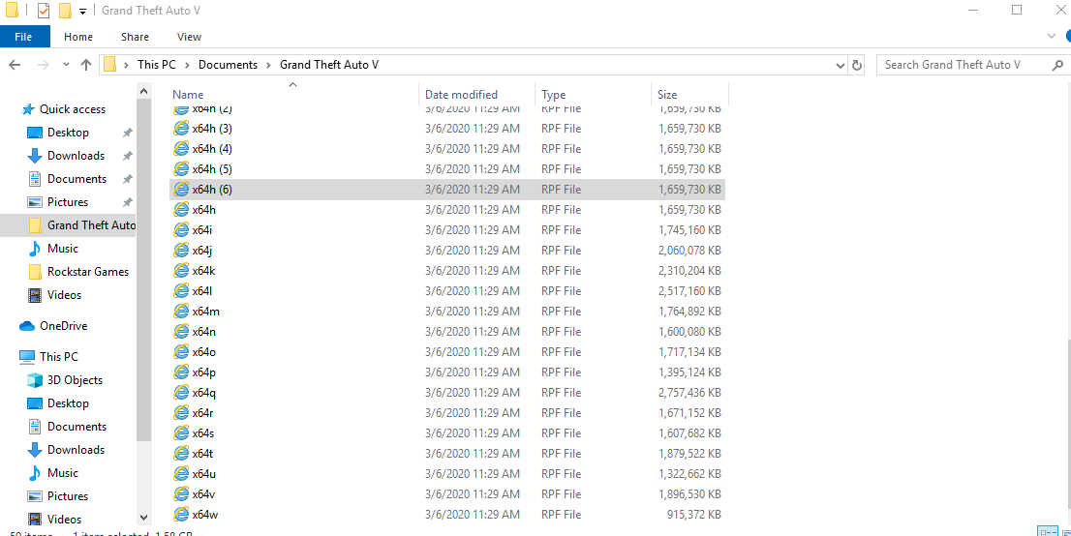The image size is (1071, 536).
Task: Expand the chevron after Documents breadcrumb
Action: coord(269,65)
